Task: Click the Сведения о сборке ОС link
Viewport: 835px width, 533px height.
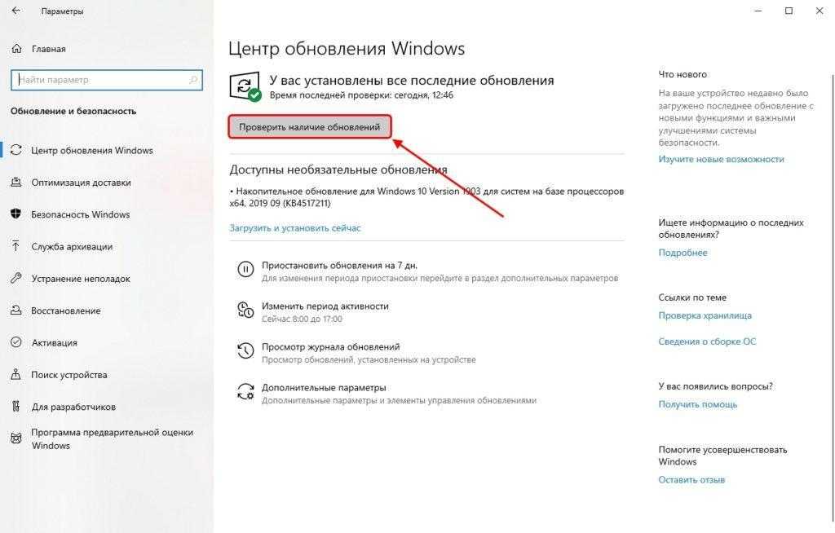Action: coord(707,341)
